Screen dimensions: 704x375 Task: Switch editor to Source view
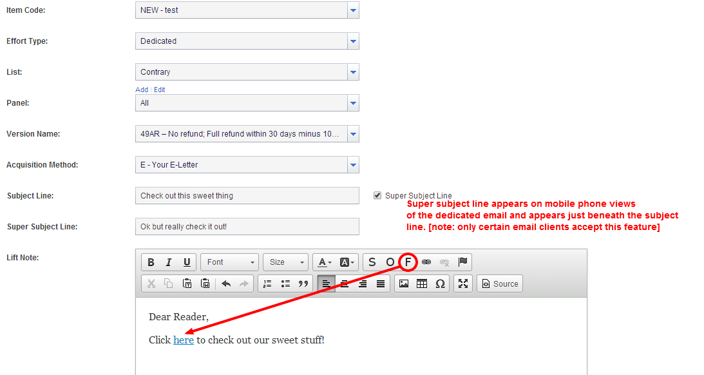coord(500,284)
